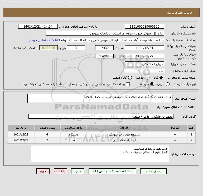The image size is (203, 196).
Task: Click the deadline time field 14:30
Action: (104, 48)
